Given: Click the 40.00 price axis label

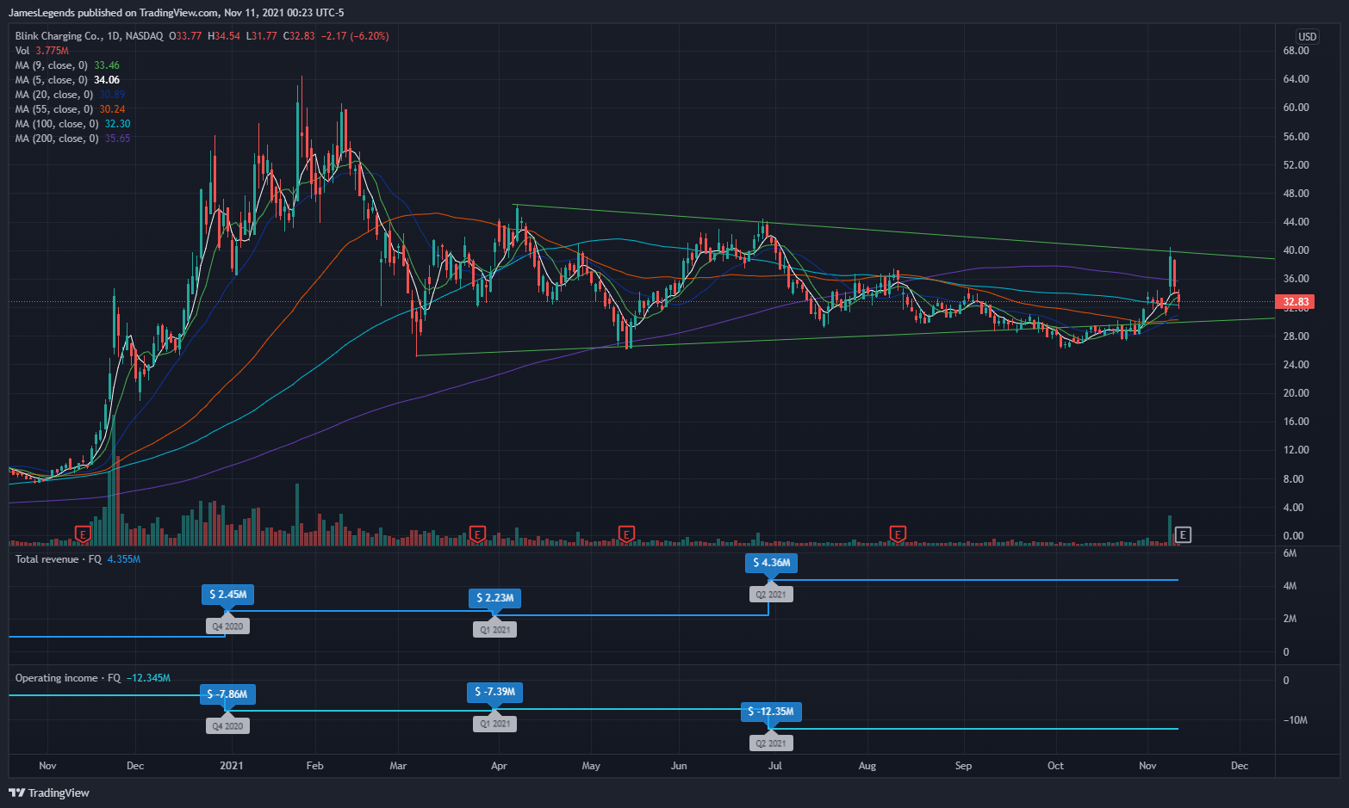Looking at the screenshot, I should 1296,250.
